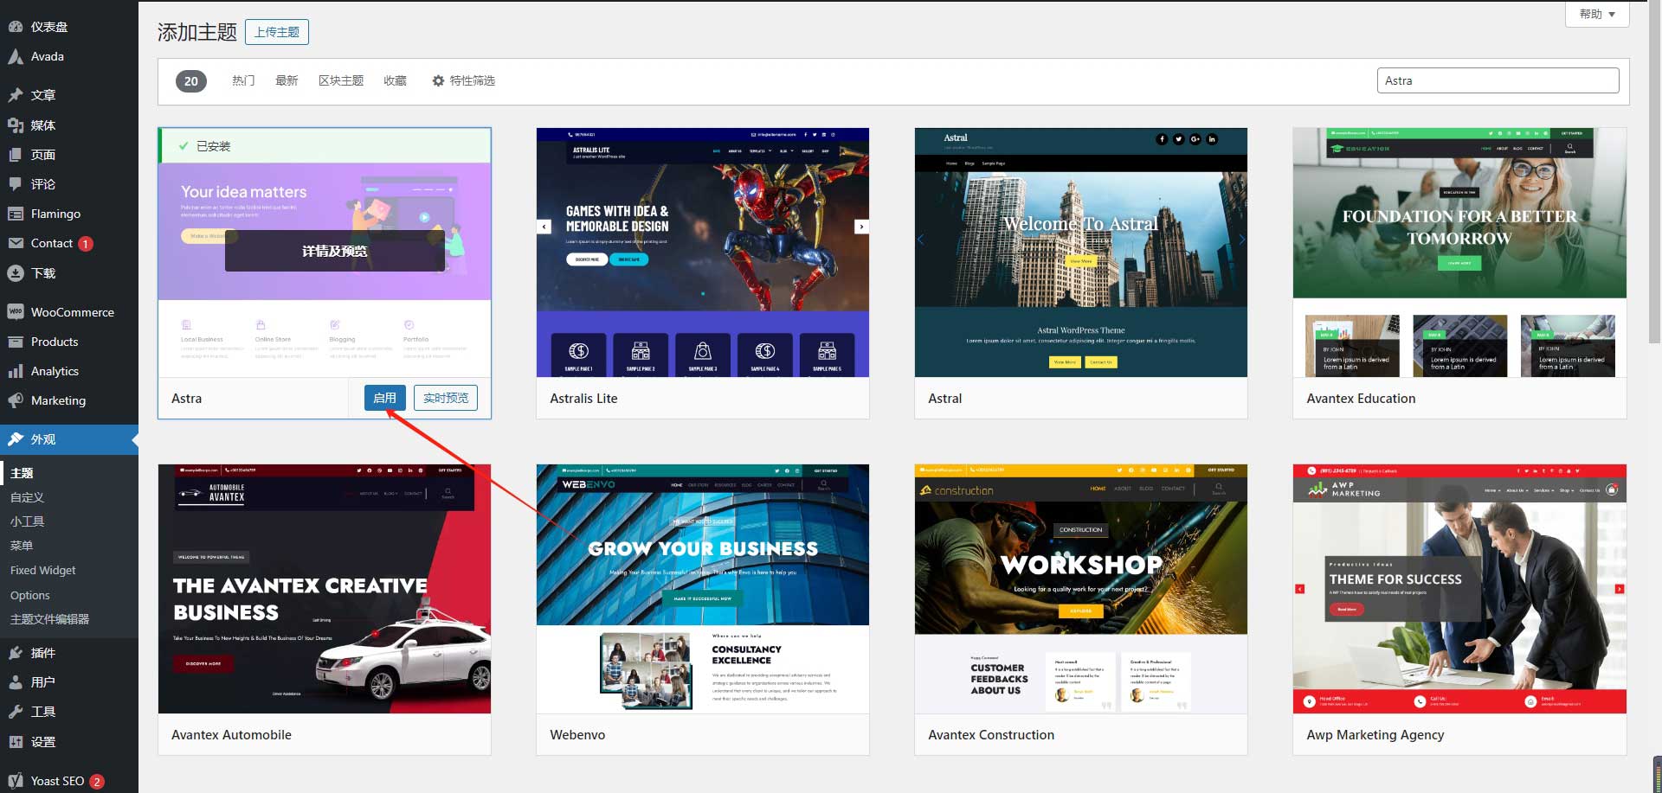This screenshot has height=793, width=1662.
Task: Open the 特性筛选 feature filter
Action: pyautogui.click(x=463, y=80)
